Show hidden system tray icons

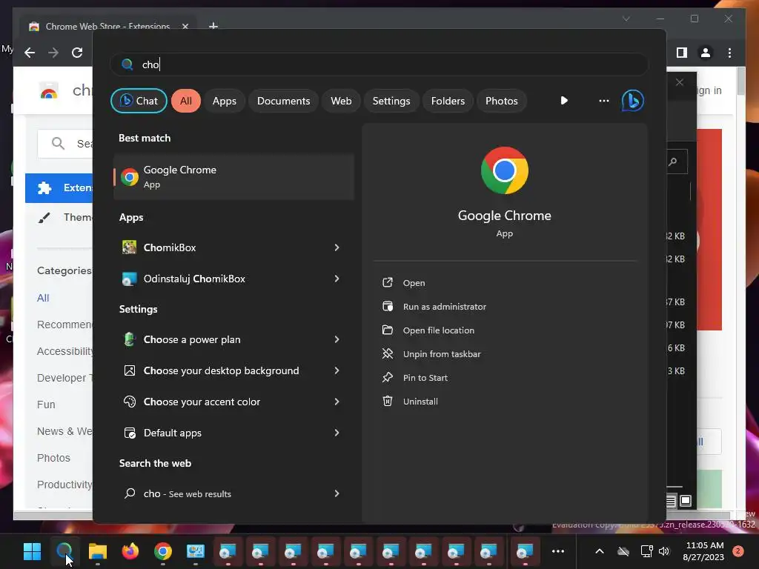[599, 551]
